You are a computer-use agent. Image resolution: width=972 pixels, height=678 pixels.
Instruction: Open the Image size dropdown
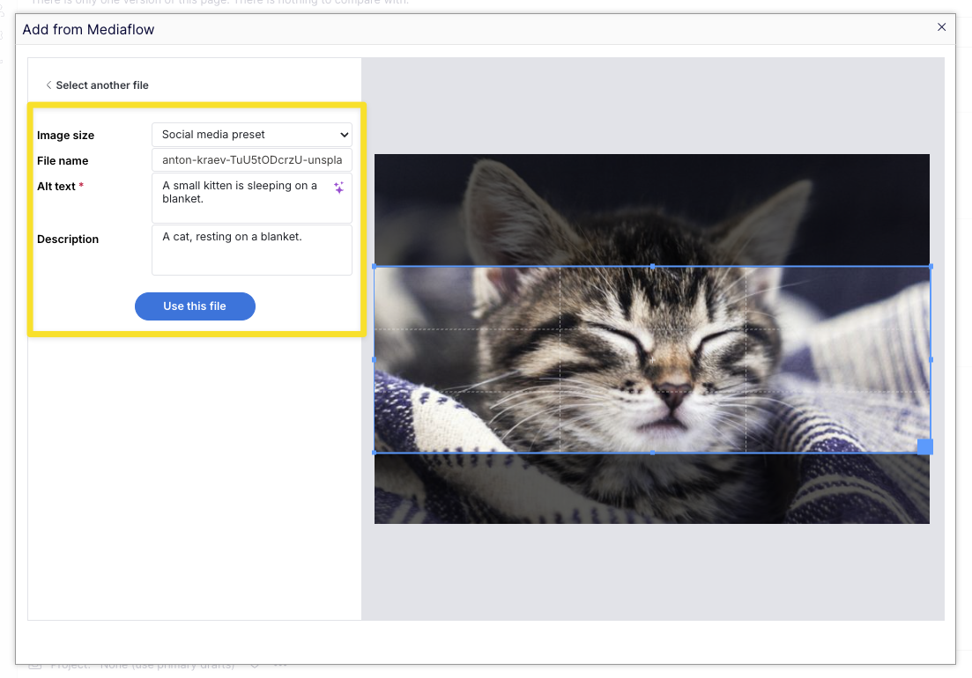point(252,135)
